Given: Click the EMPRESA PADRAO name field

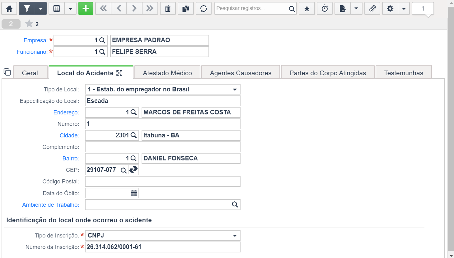Looking at the screenshot, I should (x=160, y=40).
